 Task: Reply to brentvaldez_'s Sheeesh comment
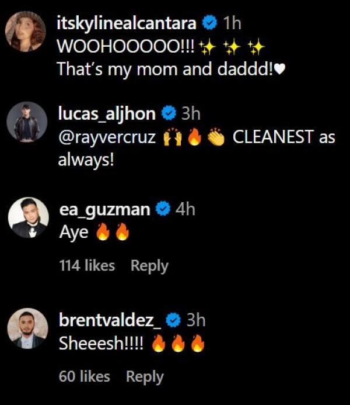click(x=145, y=377)
